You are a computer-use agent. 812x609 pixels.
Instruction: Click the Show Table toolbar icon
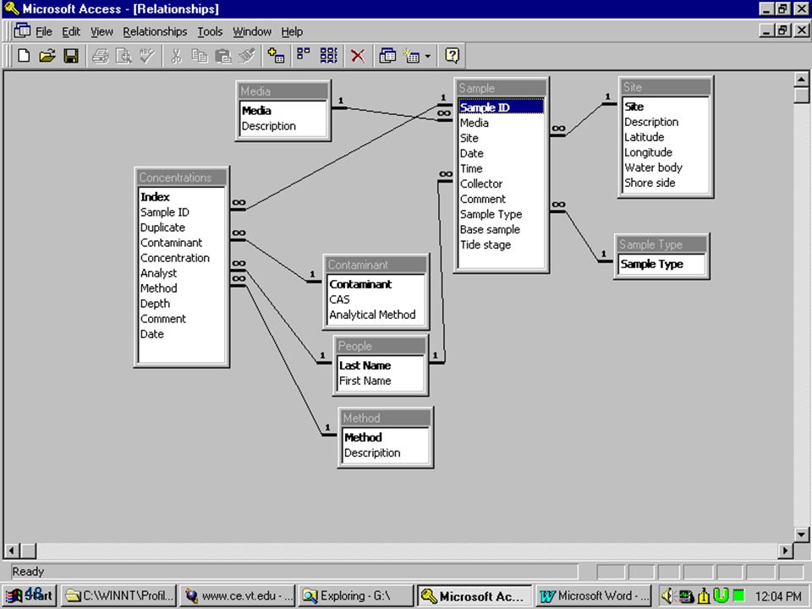pyautogui.click(x=276, y=56)
